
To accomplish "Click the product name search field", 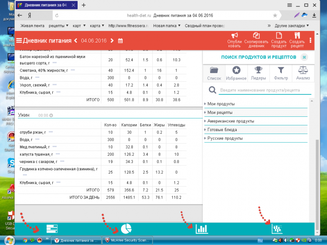I will 265,90.
